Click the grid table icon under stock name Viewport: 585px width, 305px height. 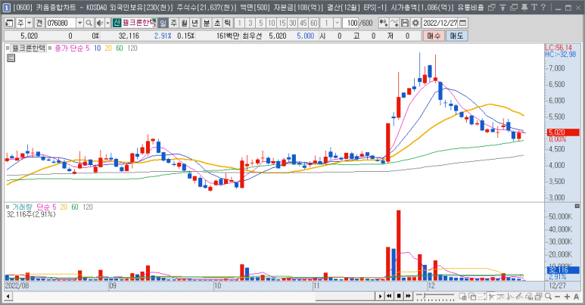coord(11,58)
